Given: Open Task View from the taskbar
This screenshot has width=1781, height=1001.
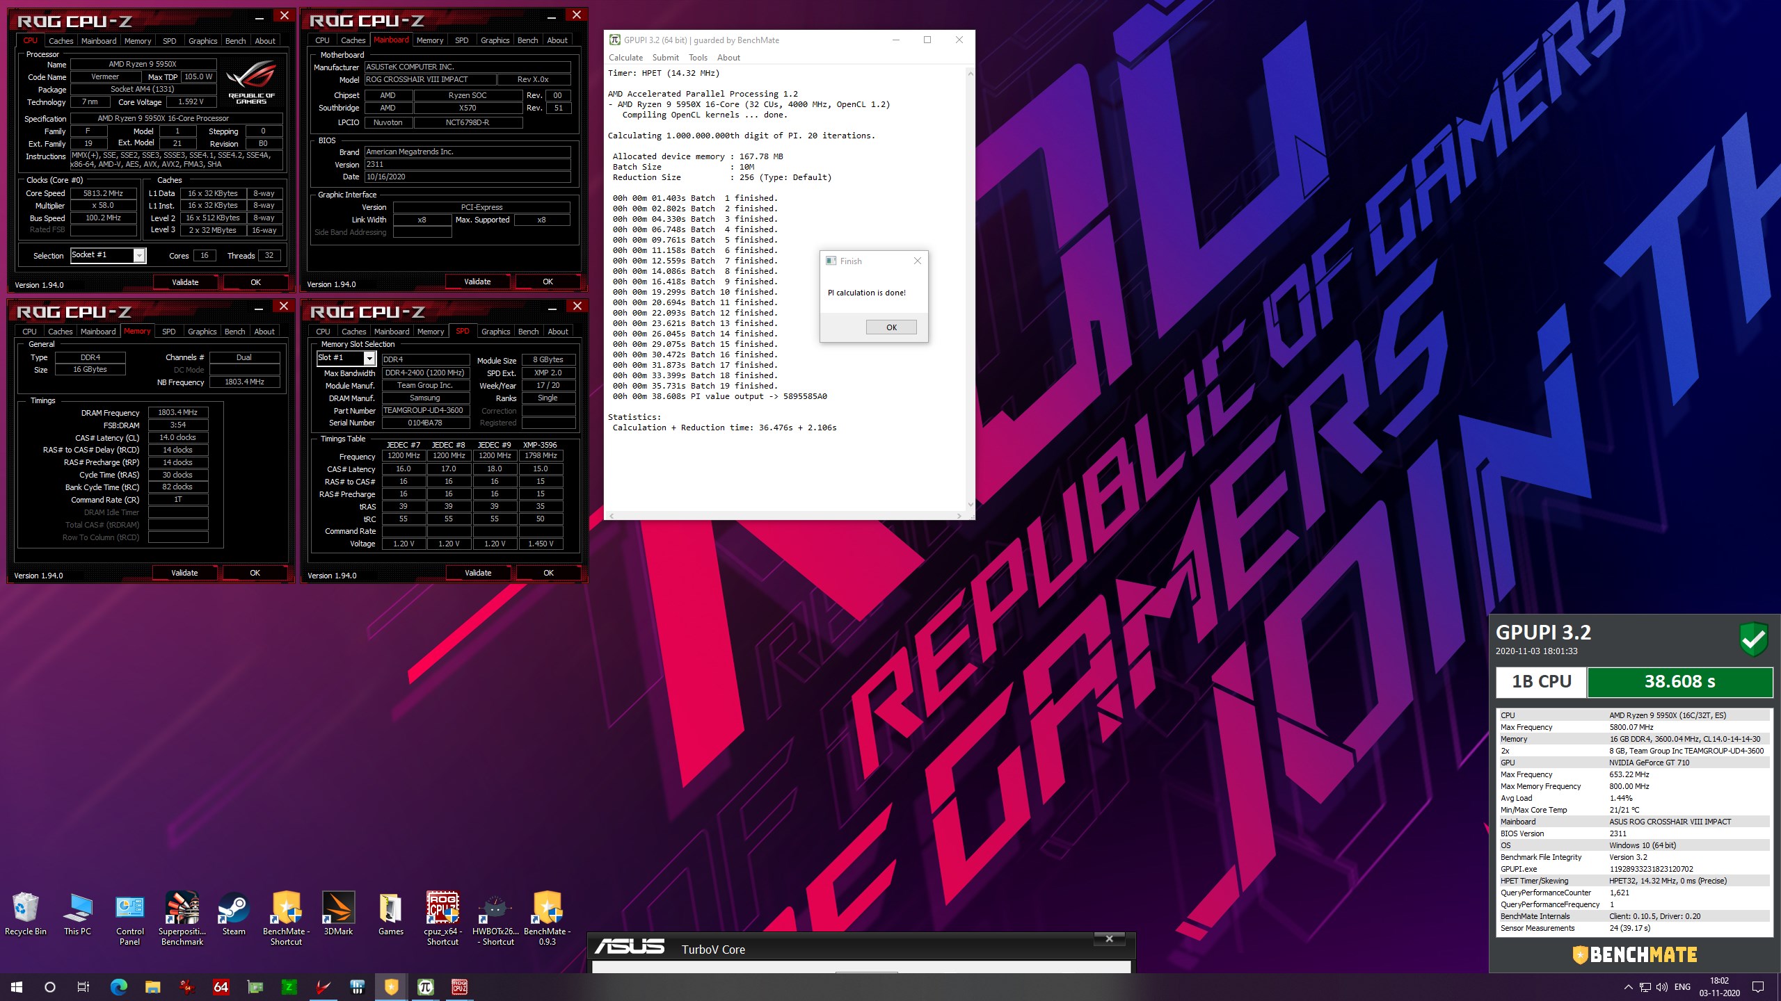Looking at the screenshot, I should pos(83,986).
